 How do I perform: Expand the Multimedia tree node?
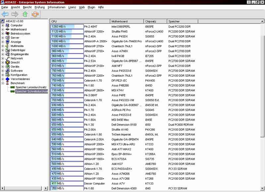pos(3,46)
